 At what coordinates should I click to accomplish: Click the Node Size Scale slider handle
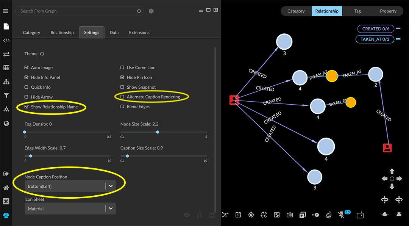point(158,132)
